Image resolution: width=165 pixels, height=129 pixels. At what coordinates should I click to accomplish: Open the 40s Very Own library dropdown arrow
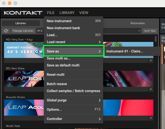pyautogui.click(x=151, y=61)
